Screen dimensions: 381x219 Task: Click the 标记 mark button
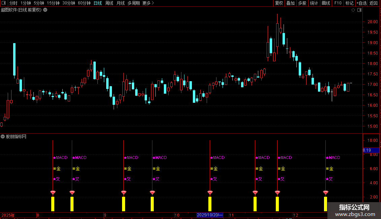[x=349, y=3]
